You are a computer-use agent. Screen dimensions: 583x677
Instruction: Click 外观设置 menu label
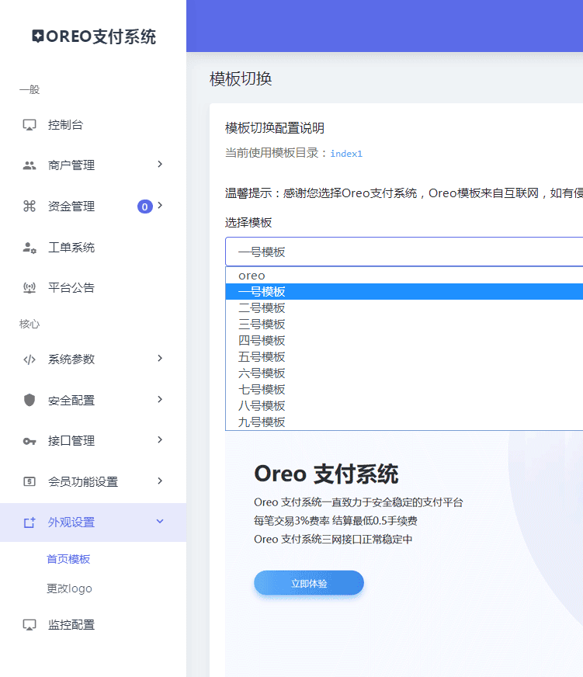click(71, 523)
